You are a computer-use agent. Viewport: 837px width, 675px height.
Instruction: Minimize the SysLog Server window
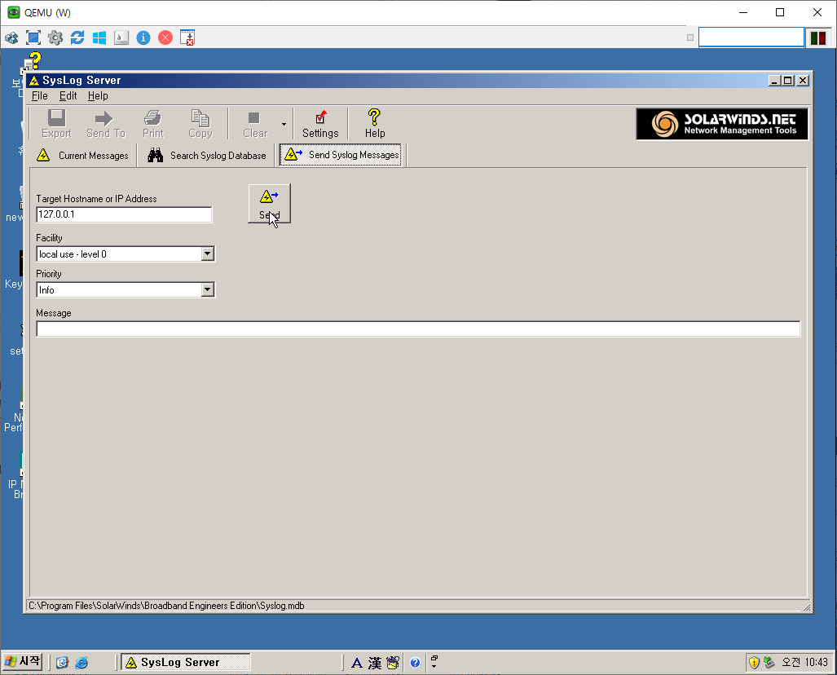coord(774,81)
